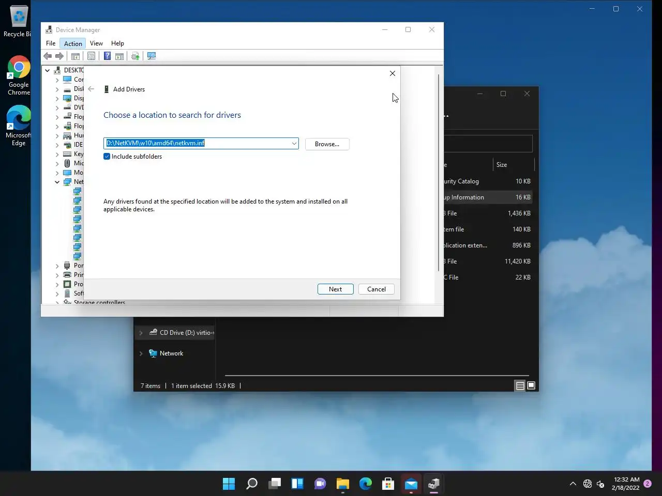The image size is (662, 496).
Task: Open Google Chrome desktop shortcut
Action: [x=19, y=75]
